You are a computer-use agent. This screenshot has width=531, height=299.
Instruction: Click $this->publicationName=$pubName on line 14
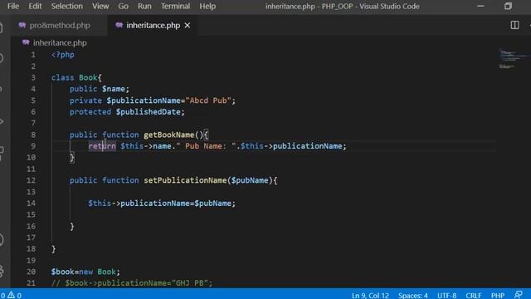click(159, 203)
